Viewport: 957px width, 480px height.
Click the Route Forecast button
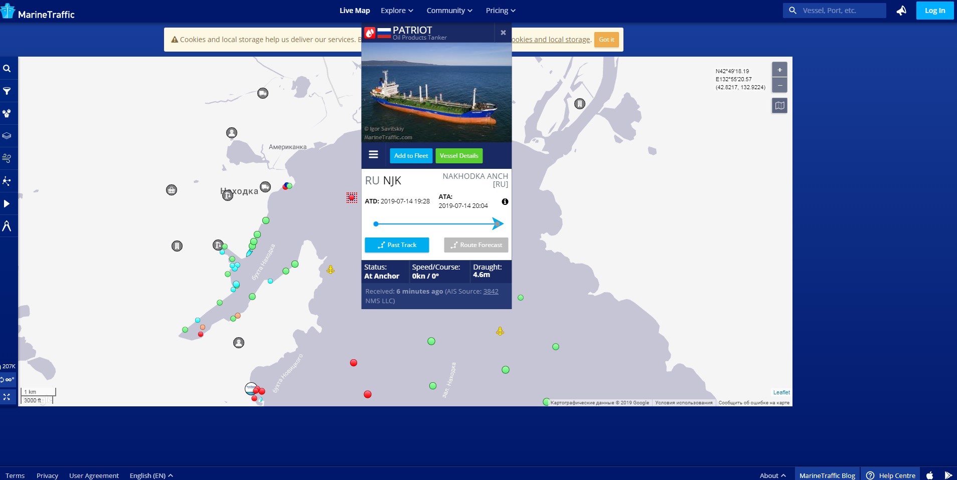pos(476,245)
